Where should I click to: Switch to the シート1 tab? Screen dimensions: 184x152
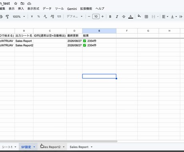point(7,147)
